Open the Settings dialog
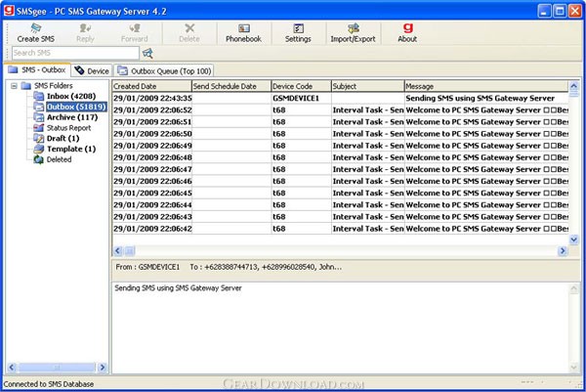This screenshot has height=392, width=586. (x=298, y=32)
